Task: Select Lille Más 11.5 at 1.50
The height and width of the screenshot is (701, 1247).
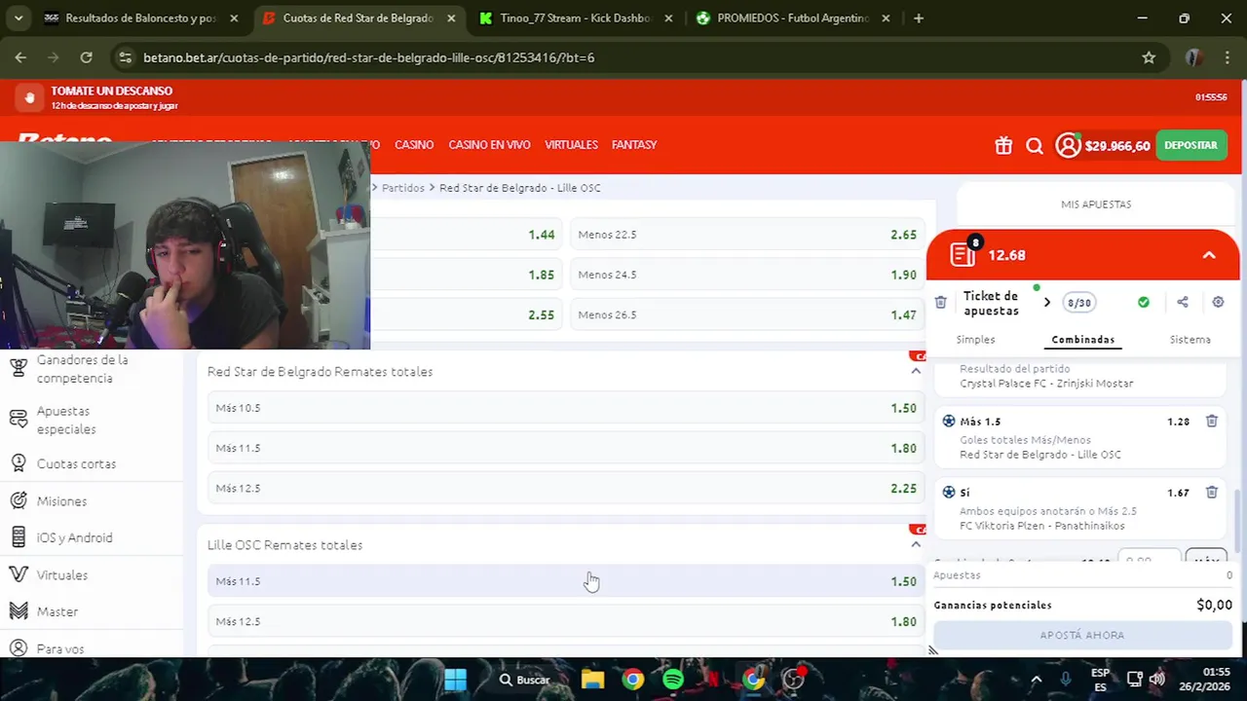Action: [566, 581]
